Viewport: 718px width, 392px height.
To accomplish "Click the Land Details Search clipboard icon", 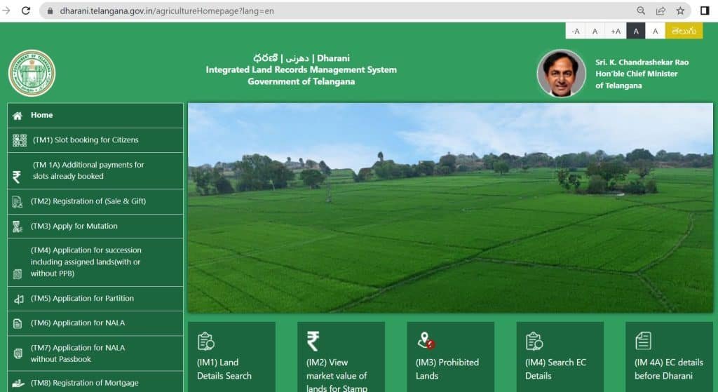I will 205,342.
